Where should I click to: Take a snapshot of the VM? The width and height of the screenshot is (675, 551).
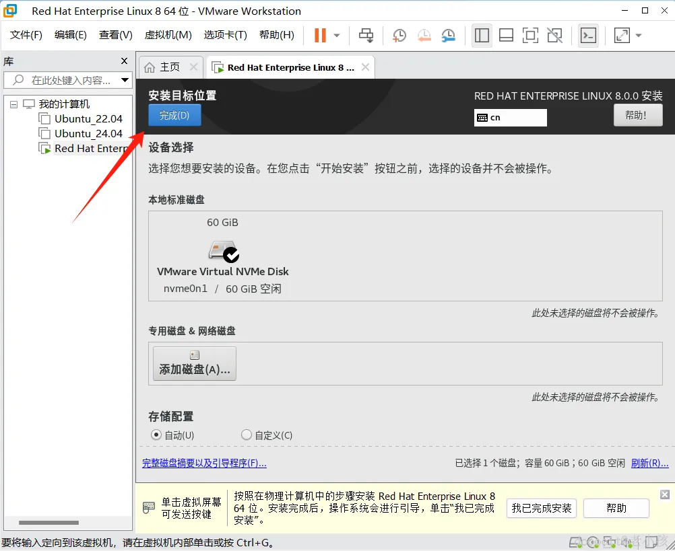(399, 35)
